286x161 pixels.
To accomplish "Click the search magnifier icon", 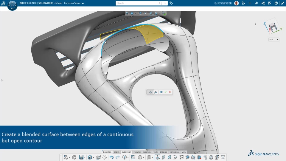I will 161,3.
